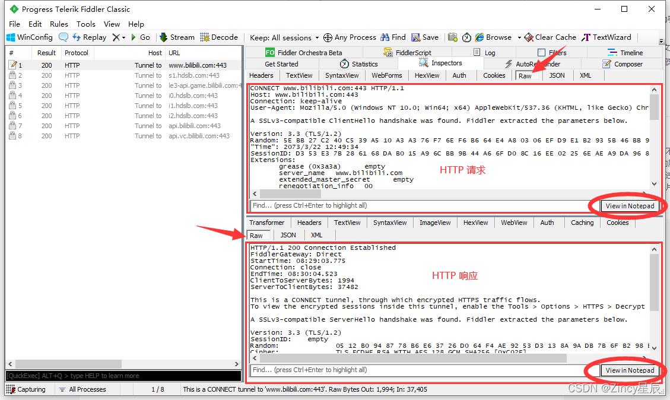Select session s1.hdslb.com:443
Viewport: 670px width, 400px height.
coord(124,75)
